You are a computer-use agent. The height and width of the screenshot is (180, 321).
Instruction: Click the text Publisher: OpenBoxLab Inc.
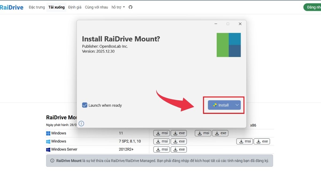[x=105, y=46]
